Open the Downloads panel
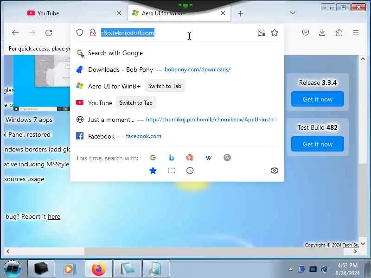Viewport: 371px width, 278px height. point(322,32)
